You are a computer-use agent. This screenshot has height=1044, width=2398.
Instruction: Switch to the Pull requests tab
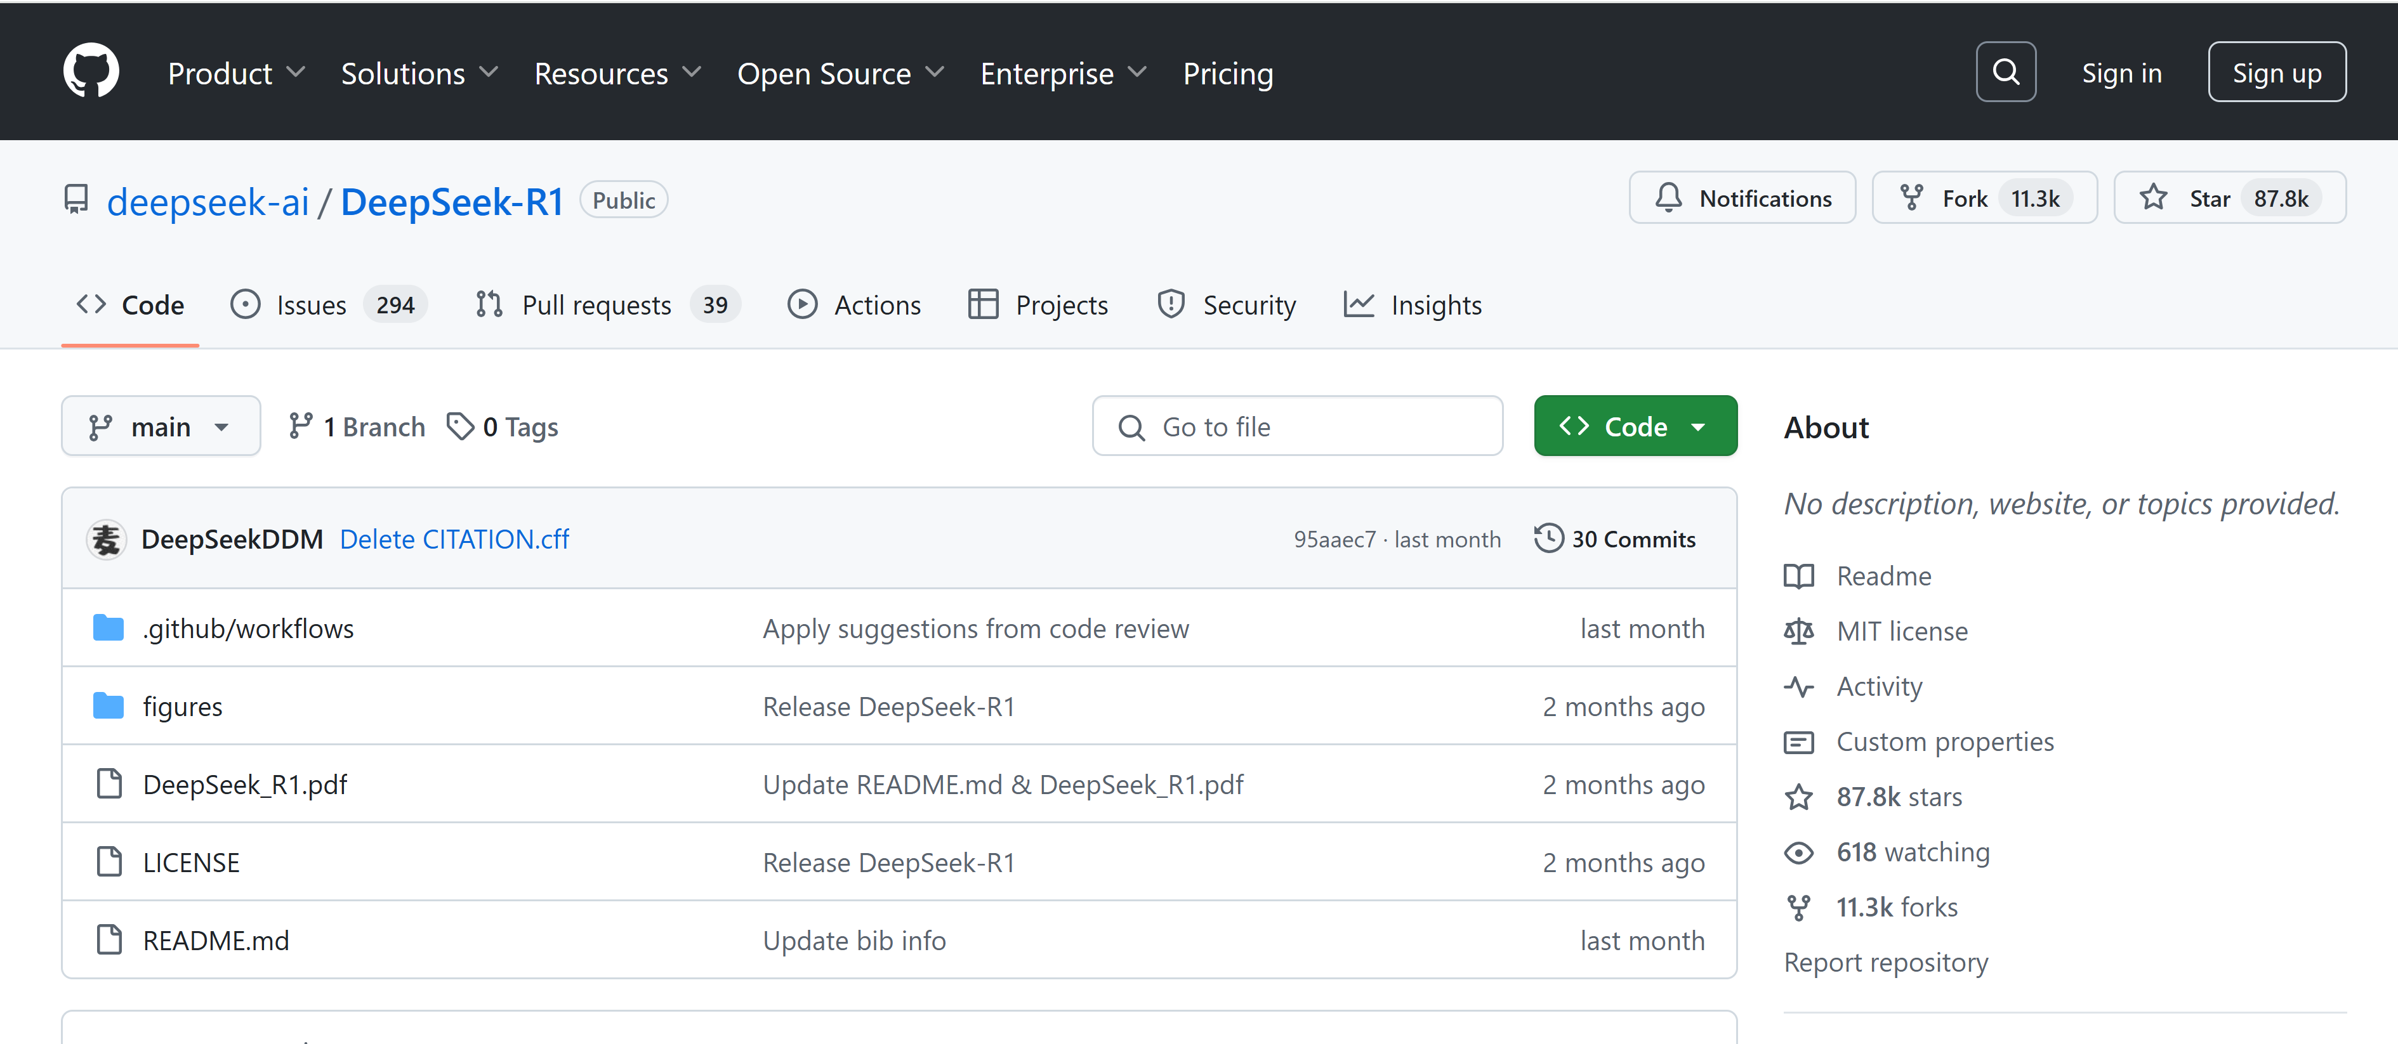[596, 304]
